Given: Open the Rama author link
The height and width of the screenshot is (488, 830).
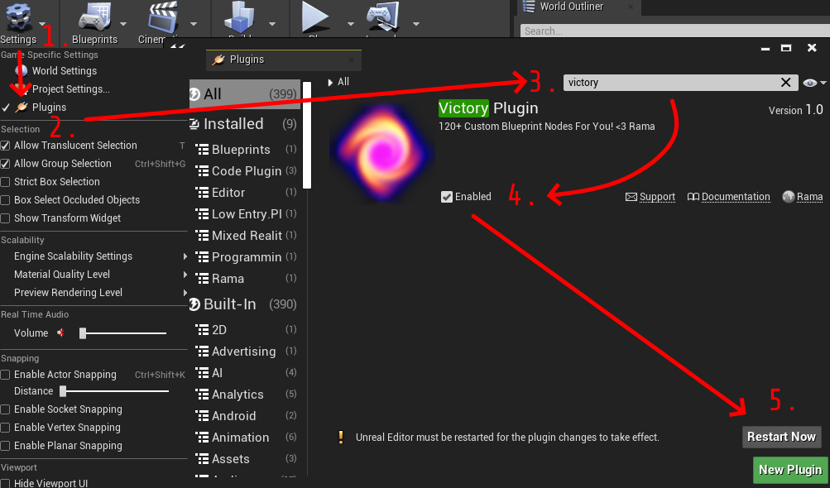Looking at the screenshot, I should click(809, 197).
